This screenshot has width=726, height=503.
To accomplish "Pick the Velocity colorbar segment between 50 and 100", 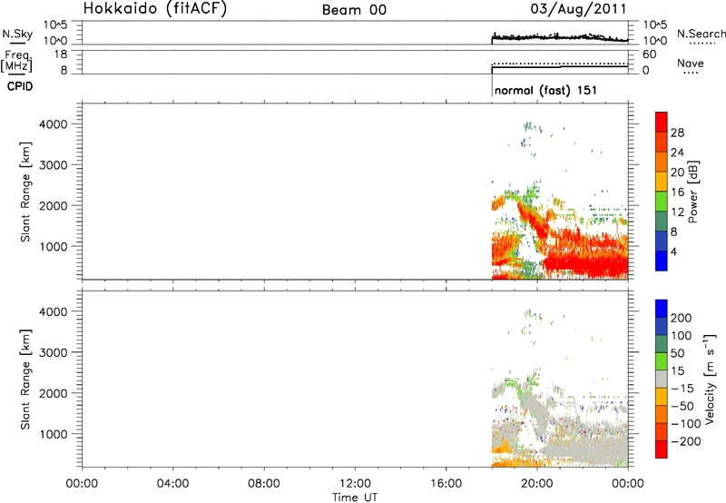I will point(662,344).
